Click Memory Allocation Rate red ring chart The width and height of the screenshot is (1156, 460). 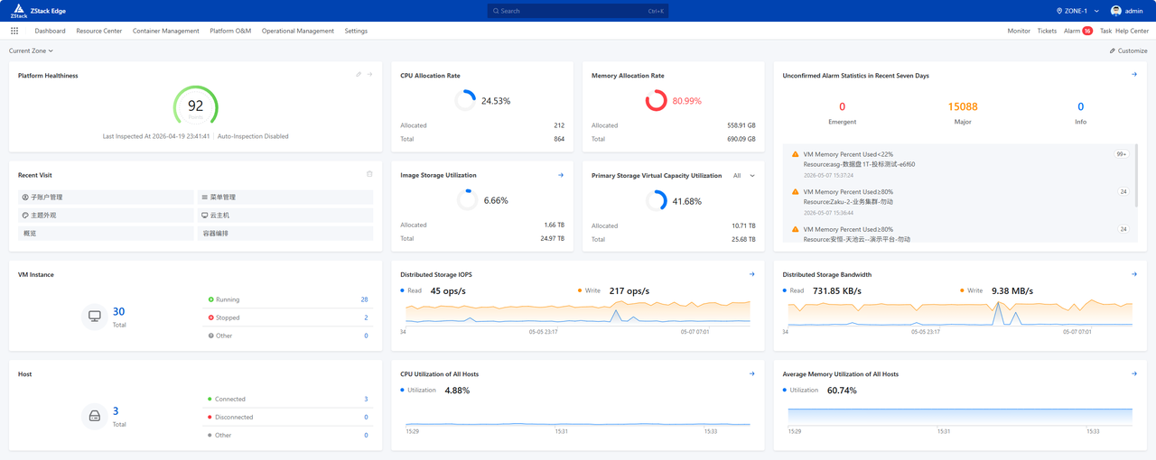tap(657, 100)
